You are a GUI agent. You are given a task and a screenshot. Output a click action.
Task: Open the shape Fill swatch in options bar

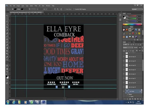click(15, 9)
